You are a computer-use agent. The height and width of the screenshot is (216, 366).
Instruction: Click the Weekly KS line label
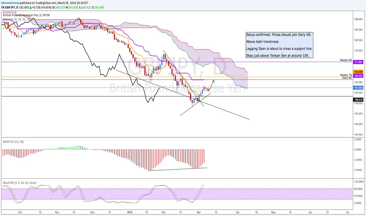pyautogui.click(x=346, y=60)
